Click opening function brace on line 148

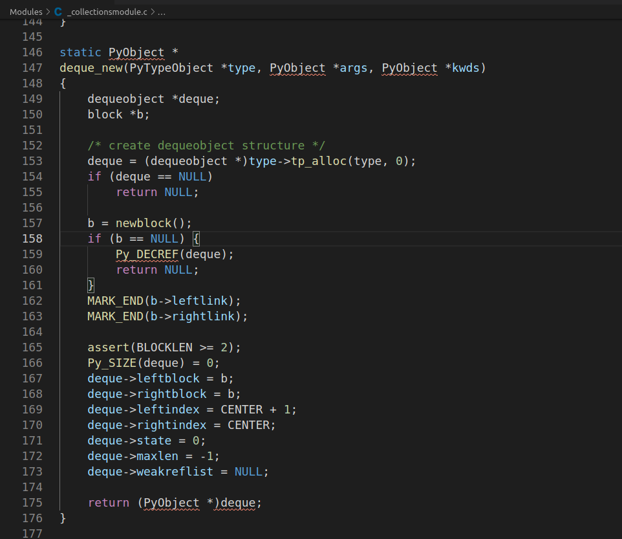63,83
